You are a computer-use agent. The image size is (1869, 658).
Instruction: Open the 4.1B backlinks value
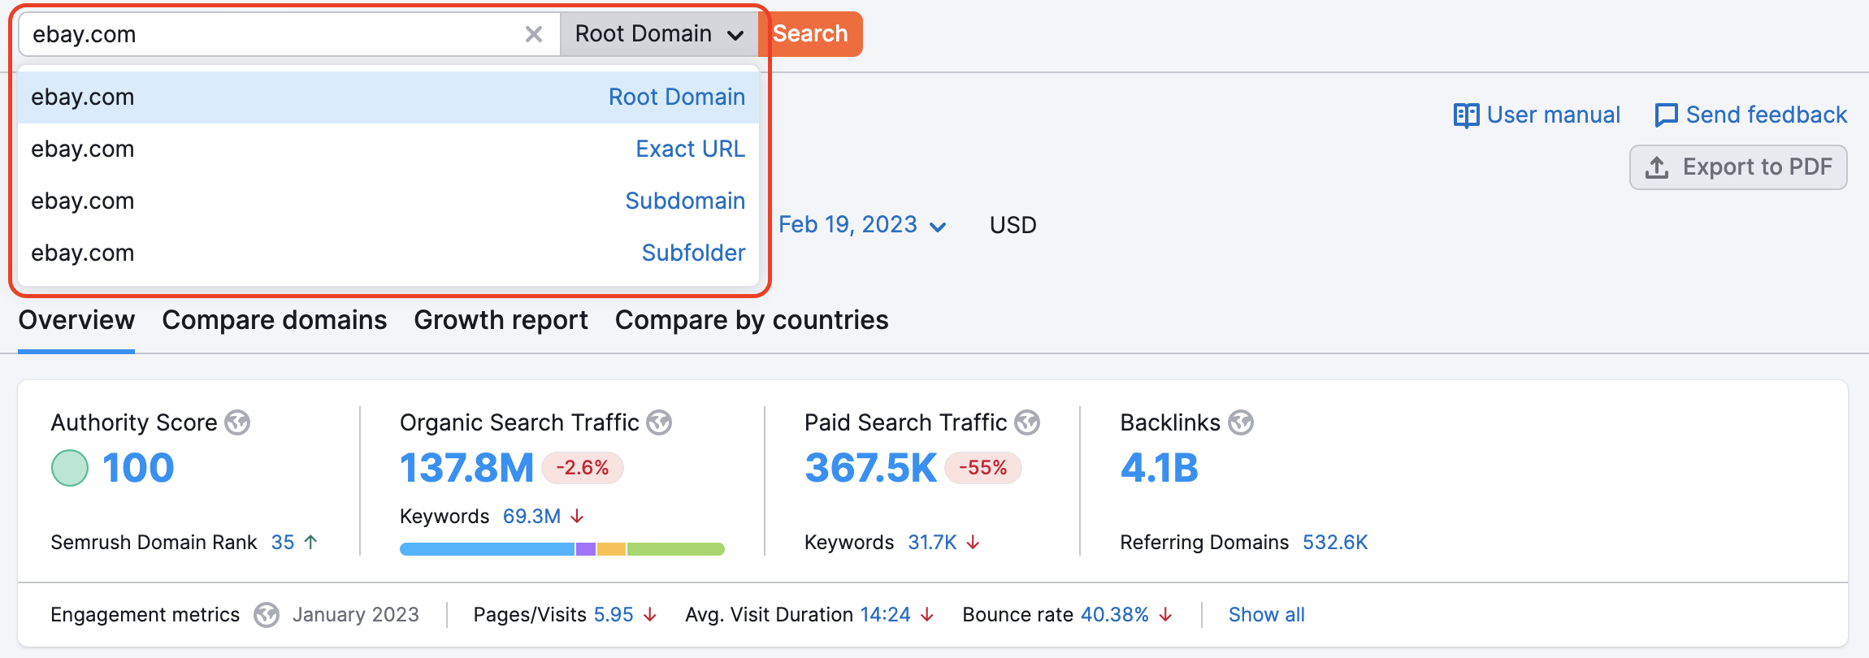[1160, 468]
